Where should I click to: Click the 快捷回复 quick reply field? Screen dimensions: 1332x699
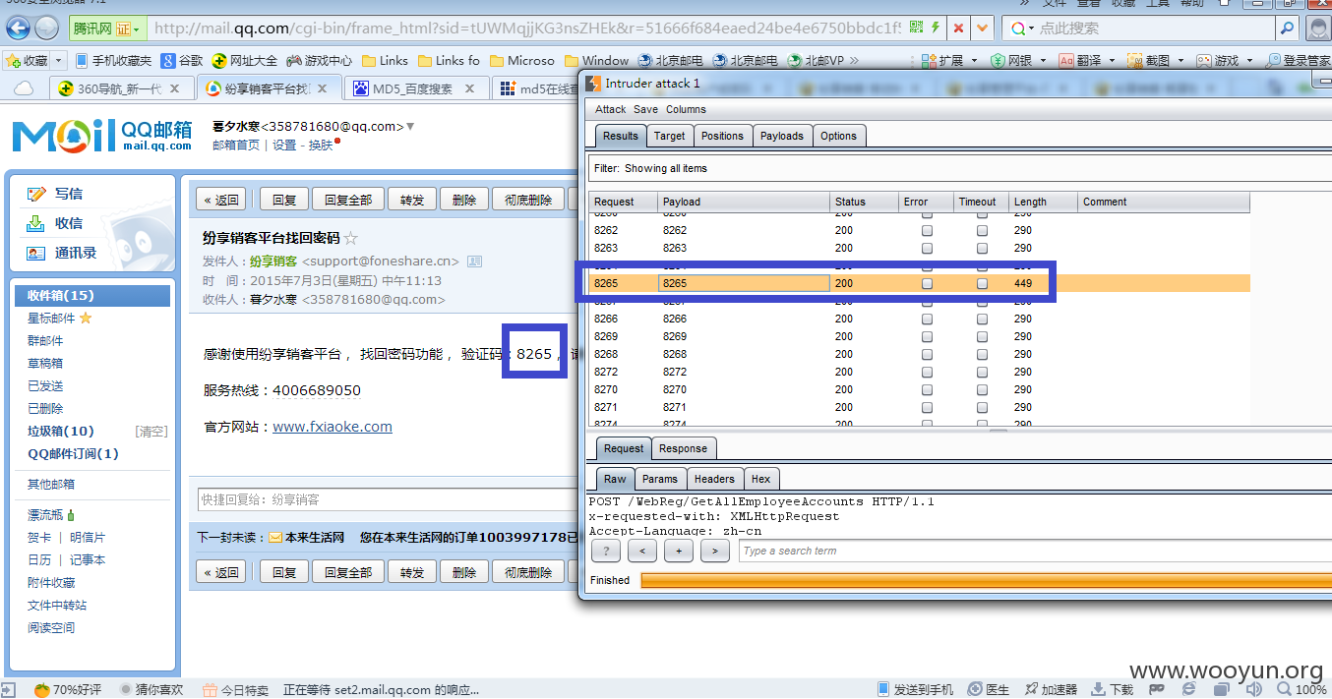pyautogui.click(x=386, y=499)
